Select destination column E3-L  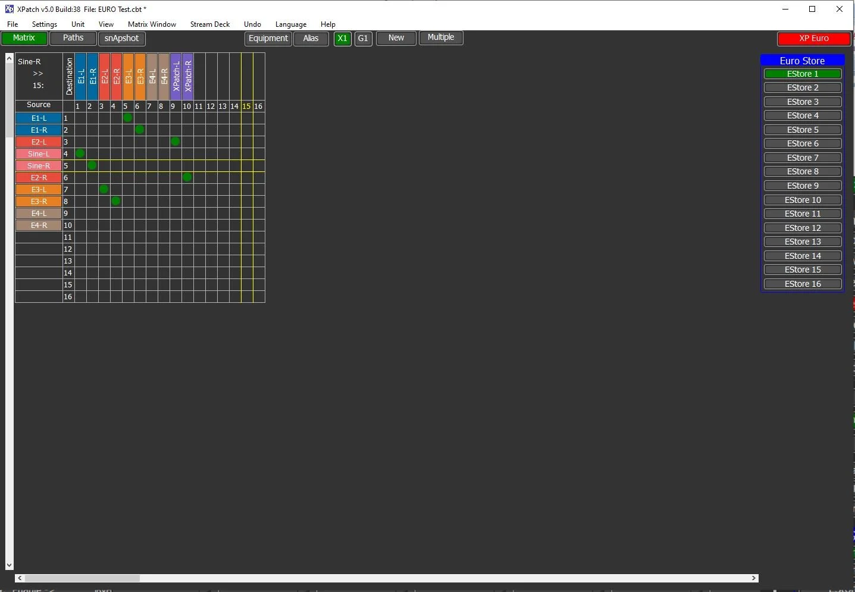click(x=128, y=77)
